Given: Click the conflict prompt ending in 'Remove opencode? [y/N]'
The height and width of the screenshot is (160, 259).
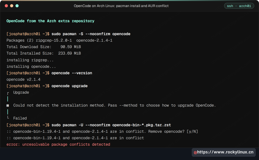Looking at the screenshot, I should (x=102, y=131).
